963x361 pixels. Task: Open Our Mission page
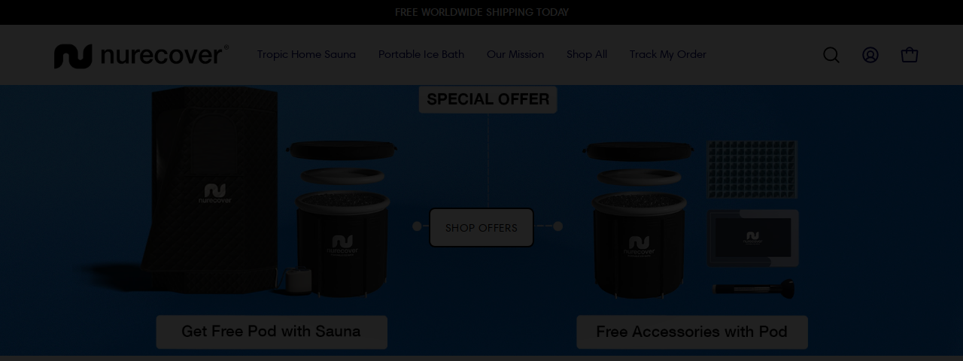tap(515, 54)
